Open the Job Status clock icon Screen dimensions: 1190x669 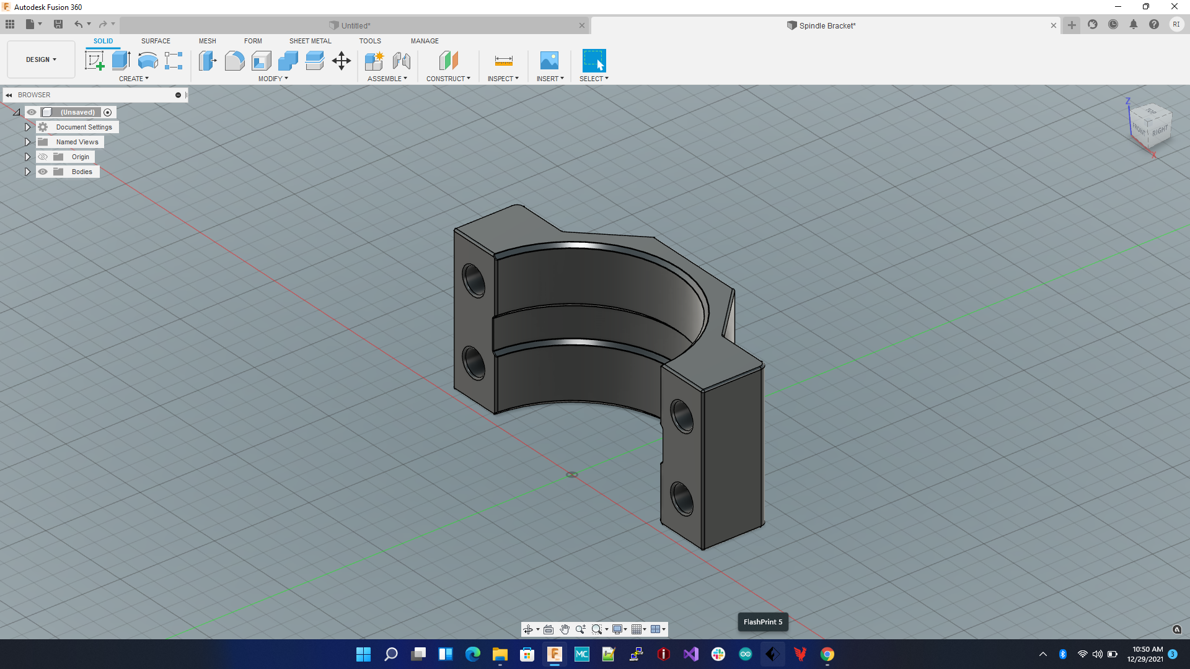pos(1113,25)
